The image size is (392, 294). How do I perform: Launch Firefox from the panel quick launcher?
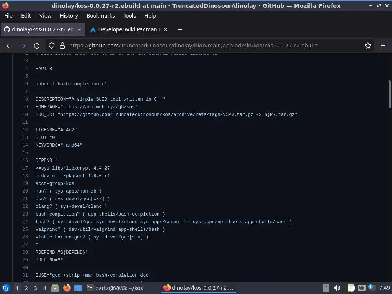click(x=67, y=288)
